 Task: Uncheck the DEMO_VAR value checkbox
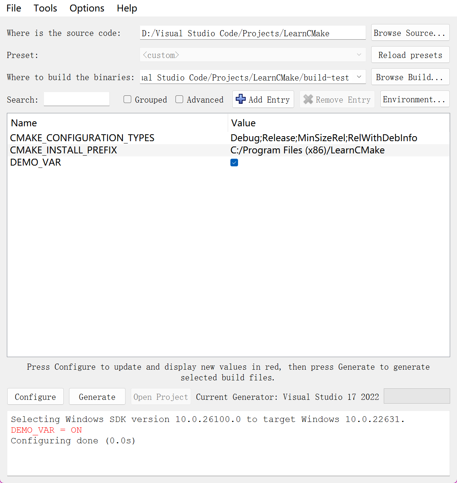pos(234,163)
